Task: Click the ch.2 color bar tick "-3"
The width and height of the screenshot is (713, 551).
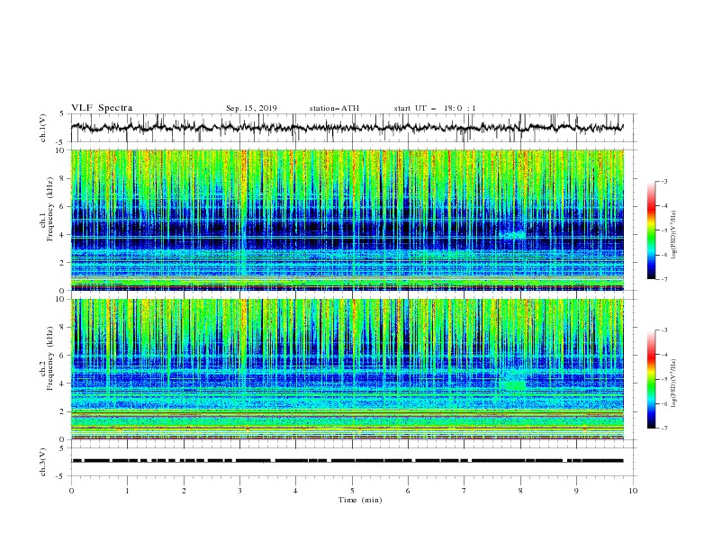Action: coord(664,330)
